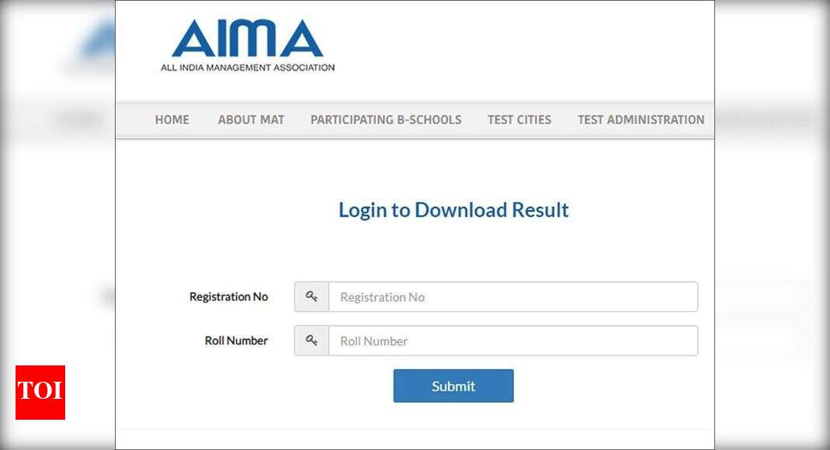The width and height of the screenshot is (830, 450).
Task: Click the Registration No label text
Action: coord(229,296)
